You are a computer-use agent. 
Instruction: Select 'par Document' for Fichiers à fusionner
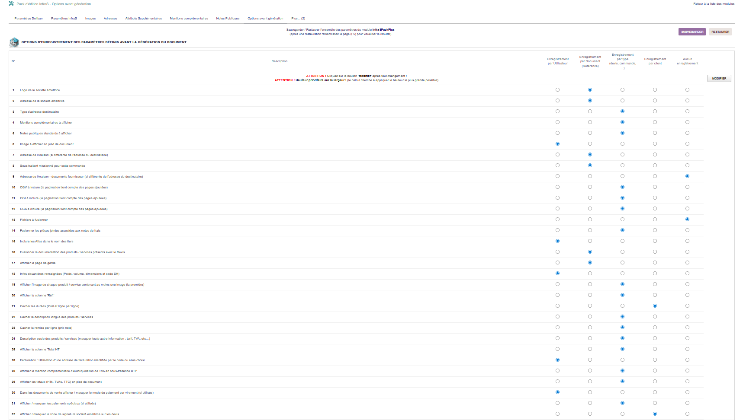pos(590,220)
